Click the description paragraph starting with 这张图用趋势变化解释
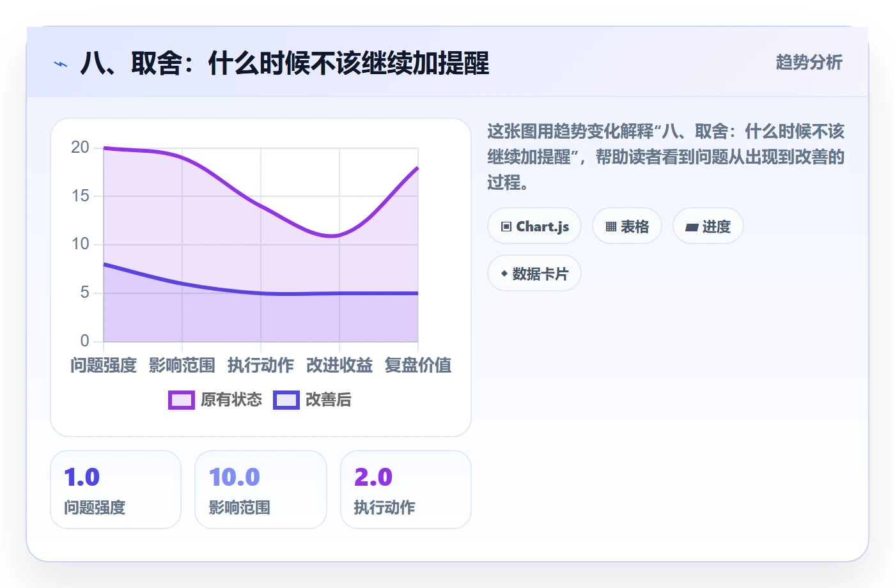The image size is (895, 588). point(666,157)
